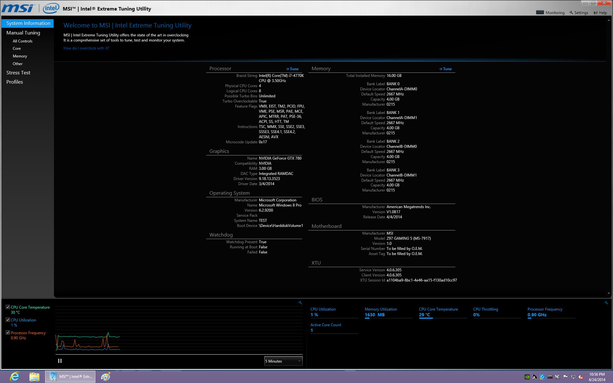613x383 pixels.
Task: Open Action Center flag icon
Action: pyautogui.click(x=565, y=377)
